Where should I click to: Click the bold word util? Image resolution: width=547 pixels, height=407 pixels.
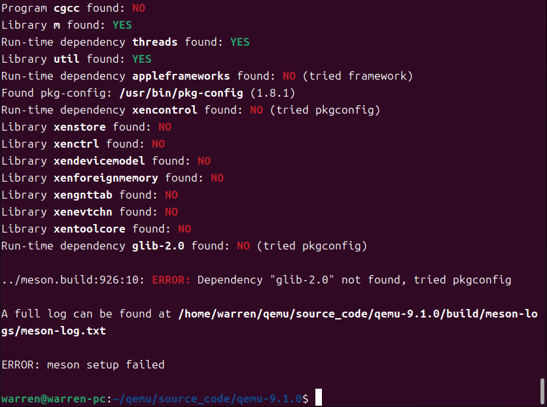(x=66, y=59)
